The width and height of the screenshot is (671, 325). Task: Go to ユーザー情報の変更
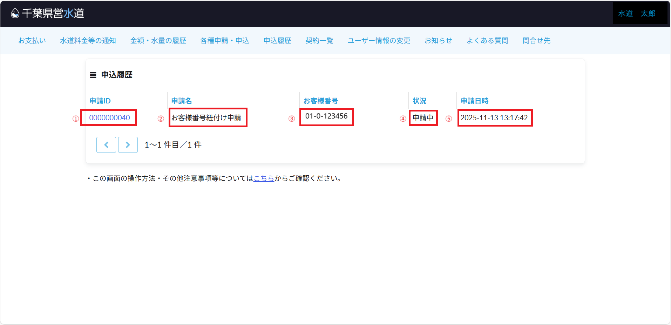pos(379,41)
